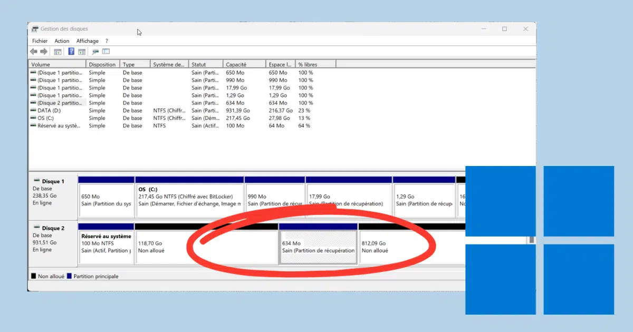Toggle the action pane toolbar icon
The image size is (633, 332).
(82, 52)
